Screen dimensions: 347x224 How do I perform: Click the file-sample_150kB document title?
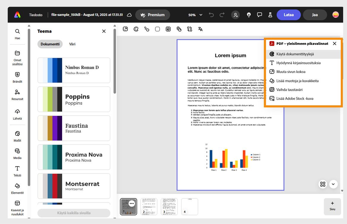pos(87,15)
